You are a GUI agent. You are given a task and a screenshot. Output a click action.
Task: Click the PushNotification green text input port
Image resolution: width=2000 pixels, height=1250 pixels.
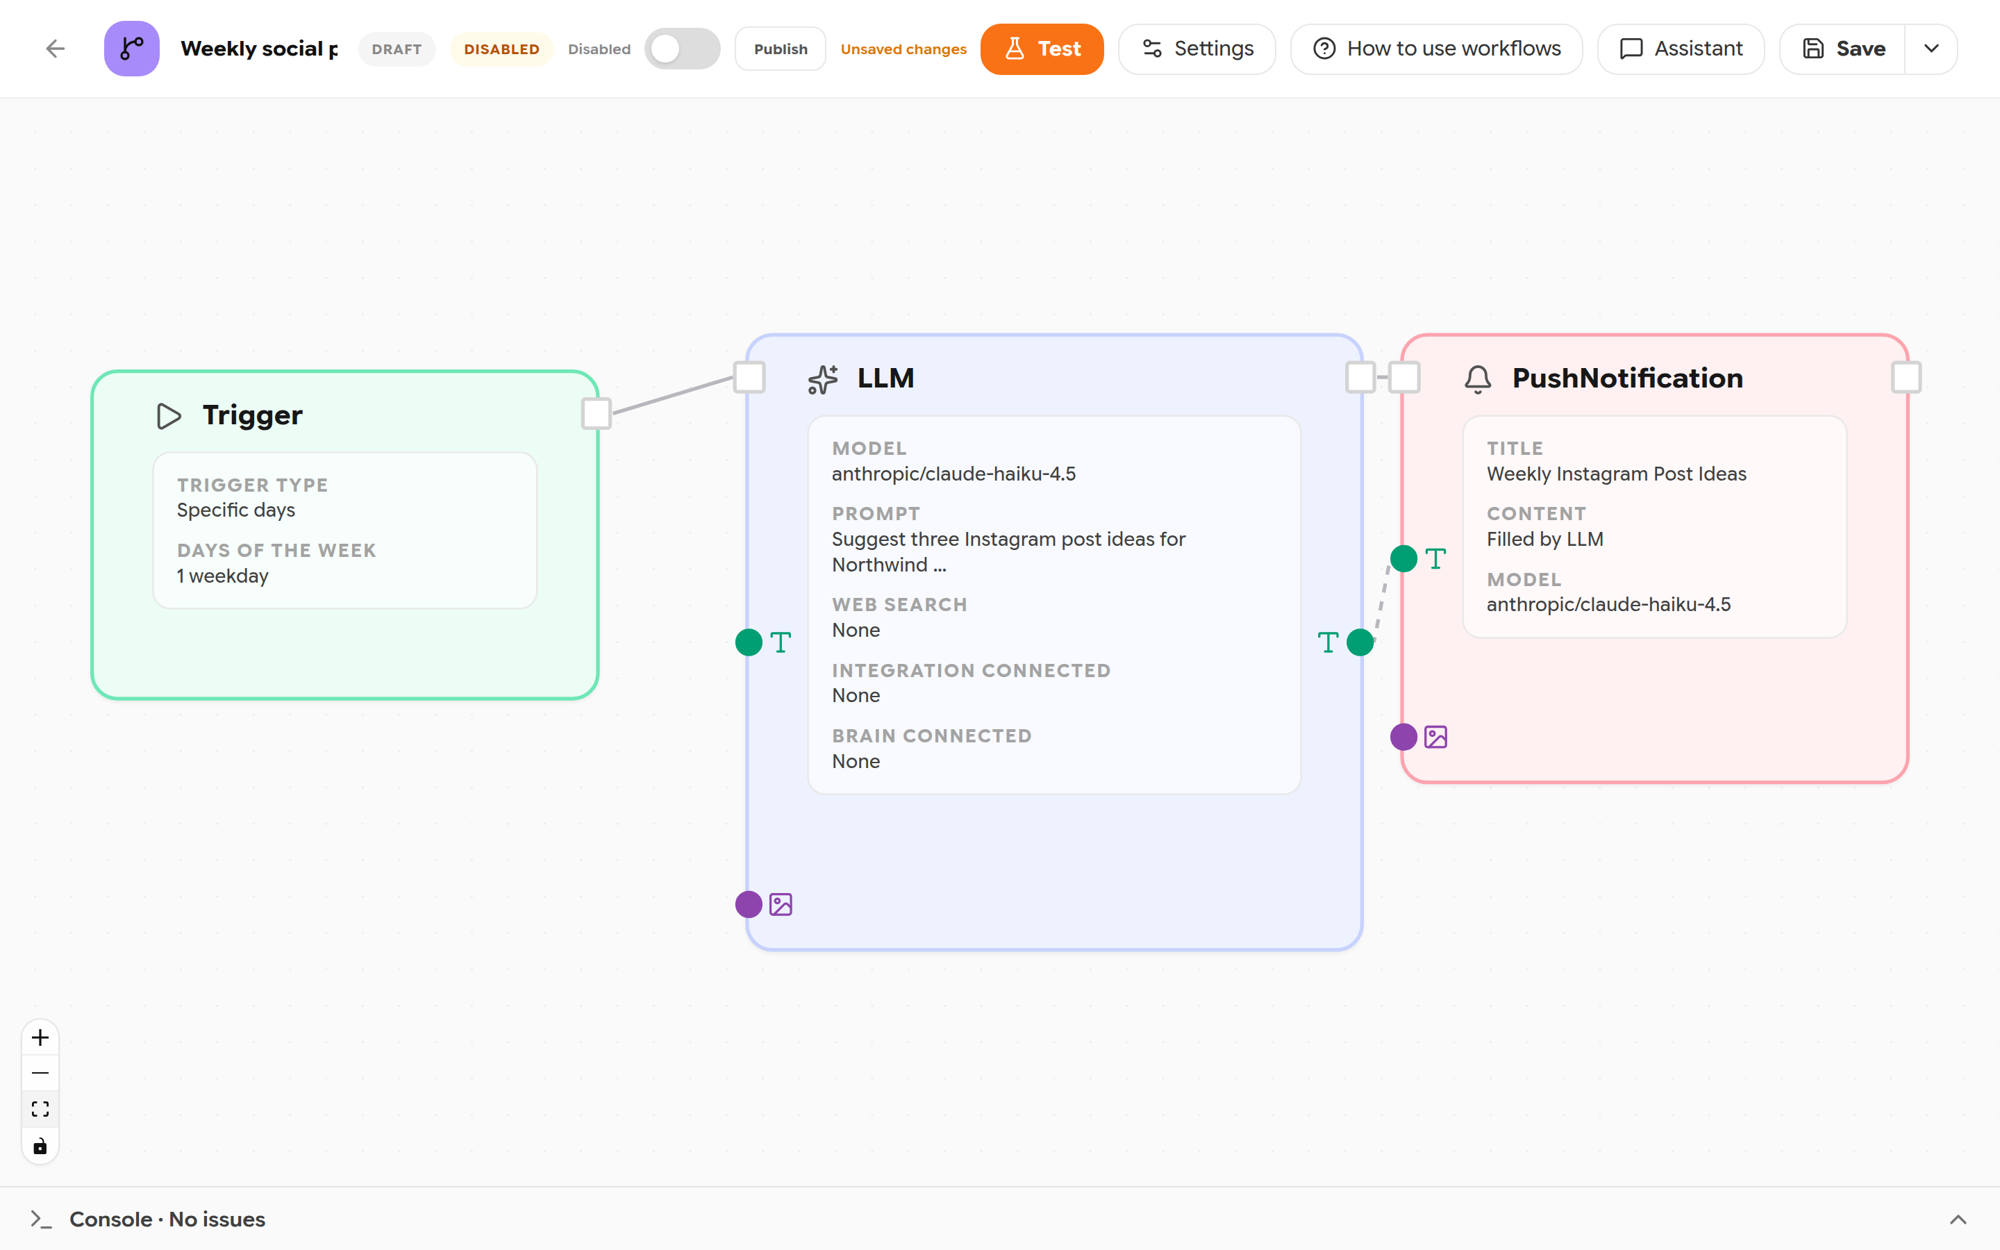(x=1403, y=559)
